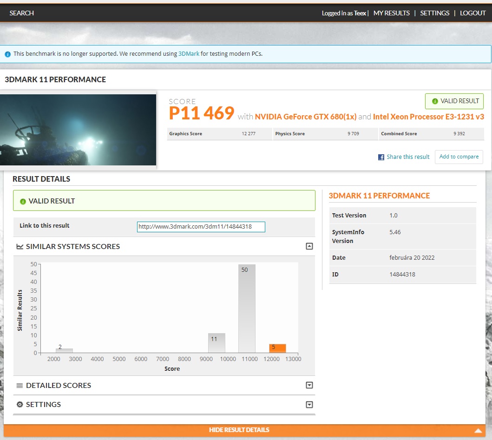
Task: Click the Add to compare button
Action: [x=459, y=157]
